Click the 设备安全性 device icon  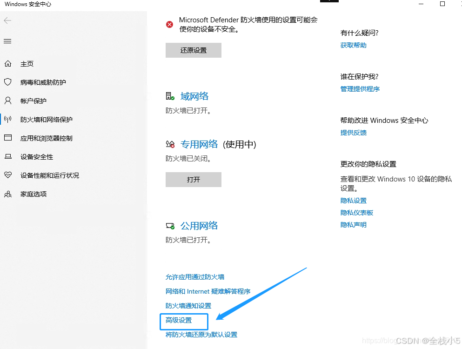tap(7, 157)
